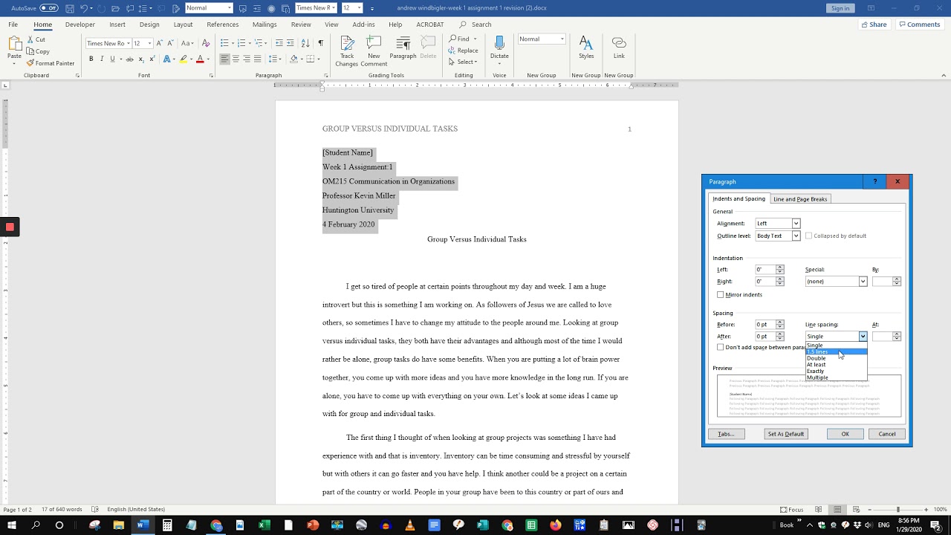Click the Left indentation input field
This screenshot has width=951, height=535.
click(765, 270)
